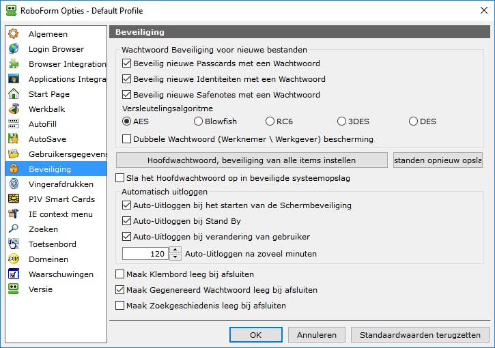
Task: Select the Zoeken category
Action: point(56,229)
